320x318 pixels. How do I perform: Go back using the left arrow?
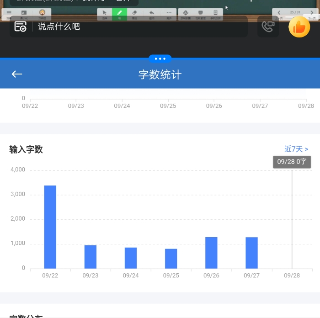coord(17,74)
